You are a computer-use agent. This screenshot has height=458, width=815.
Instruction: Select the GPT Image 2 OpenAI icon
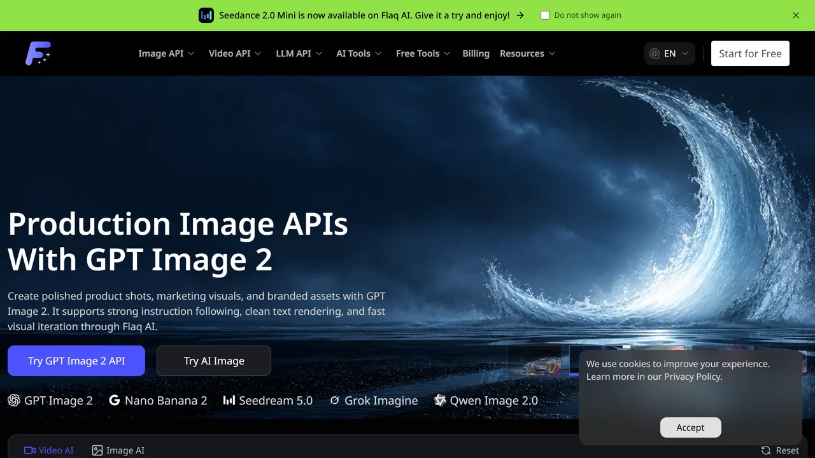[14, 400]
